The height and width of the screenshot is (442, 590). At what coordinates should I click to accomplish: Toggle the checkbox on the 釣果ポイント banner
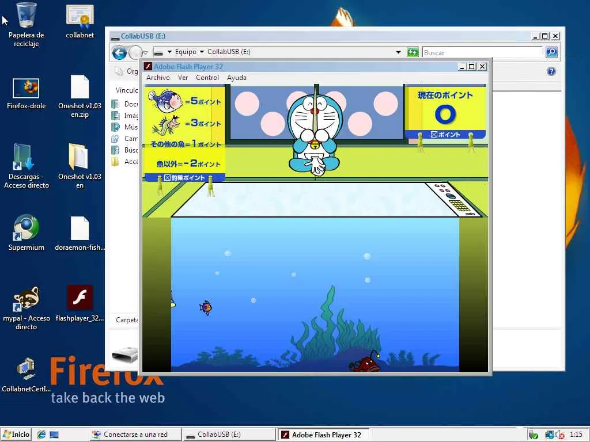pyautogui.click(x=167, y=178)
